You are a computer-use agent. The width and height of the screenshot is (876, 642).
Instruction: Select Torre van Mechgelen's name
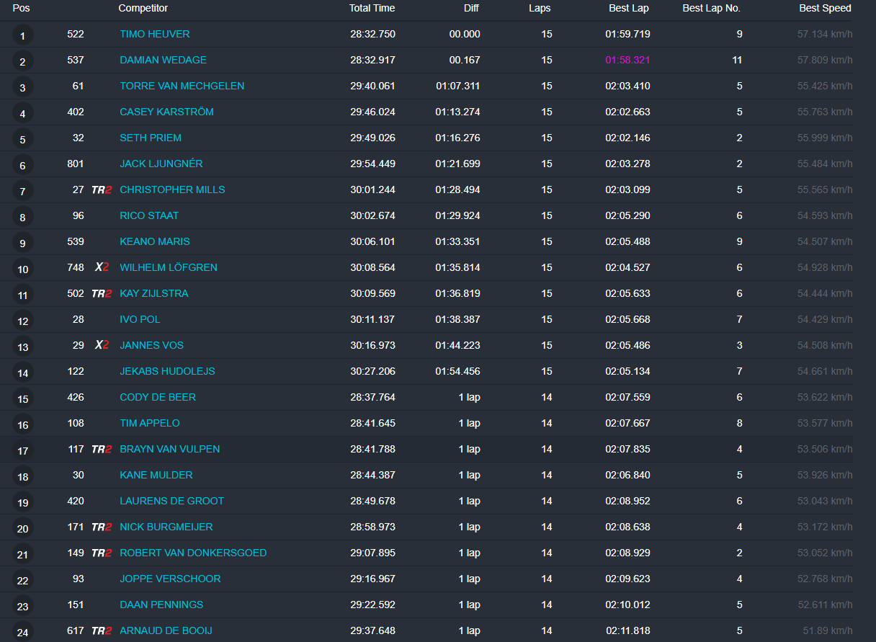(182, 86)
